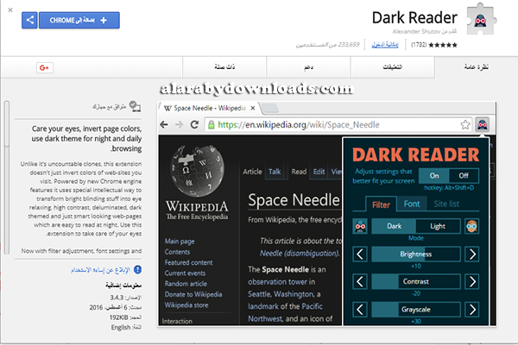This screenshot has height=345, width=518.
Task: Increase Grayscale with right arrow
Action: coord(471,310)
